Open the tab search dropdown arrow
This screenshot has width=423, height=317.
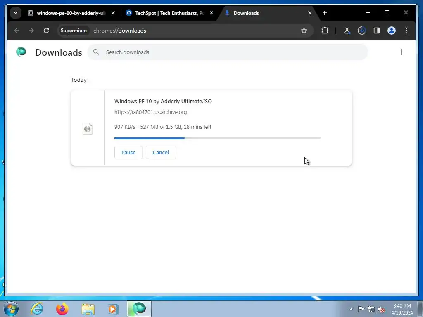pos(16,13)
